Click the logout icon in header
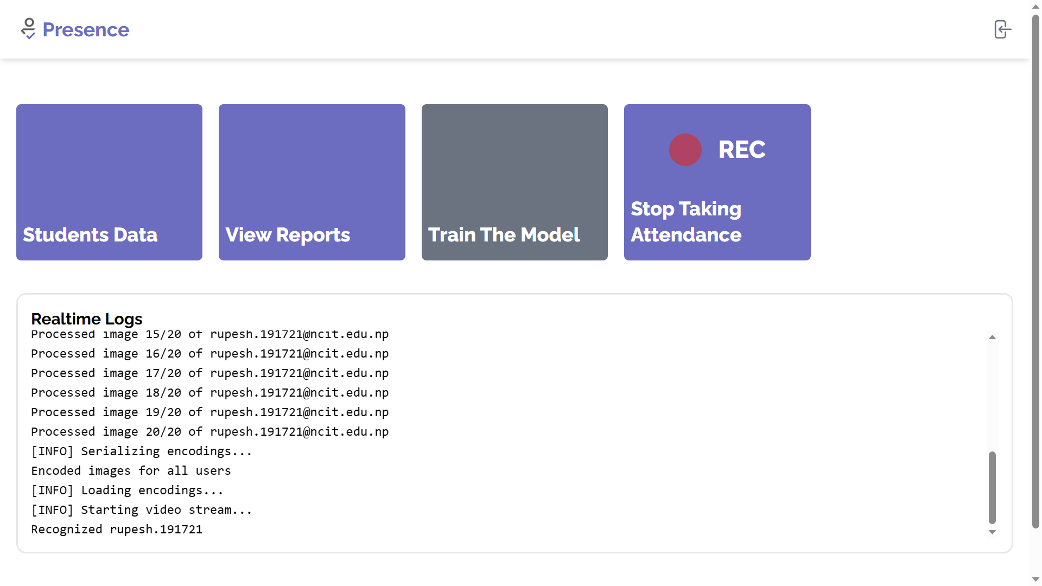The width and height of the screenshot is (1042, 586). coord(1002,29)
